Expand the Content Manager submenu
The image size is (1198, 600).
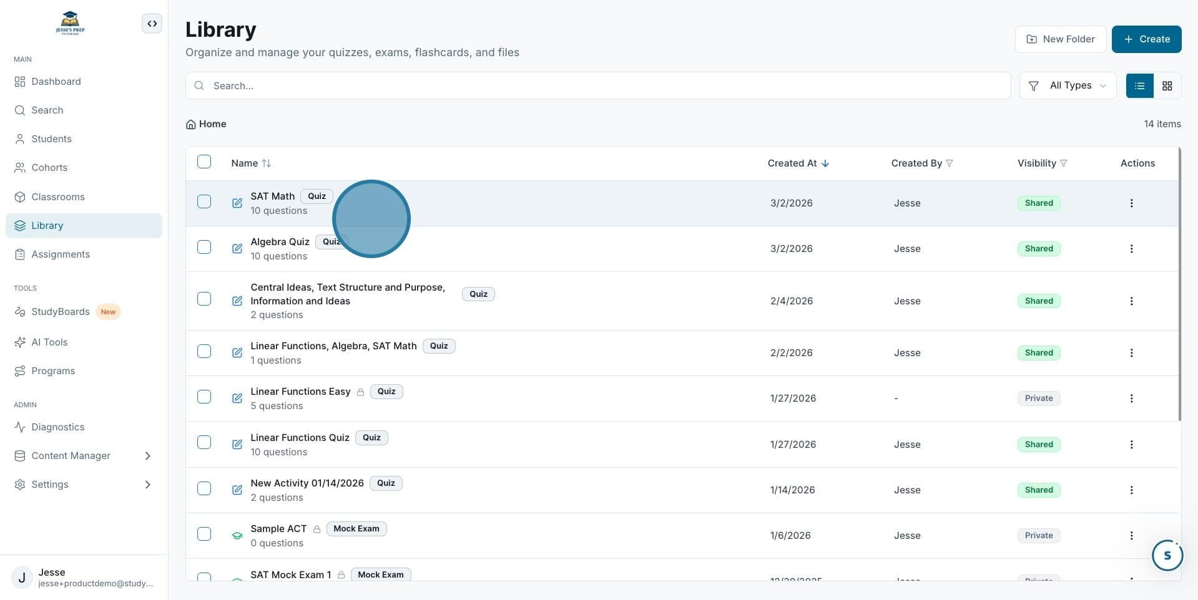pos(84,456)
